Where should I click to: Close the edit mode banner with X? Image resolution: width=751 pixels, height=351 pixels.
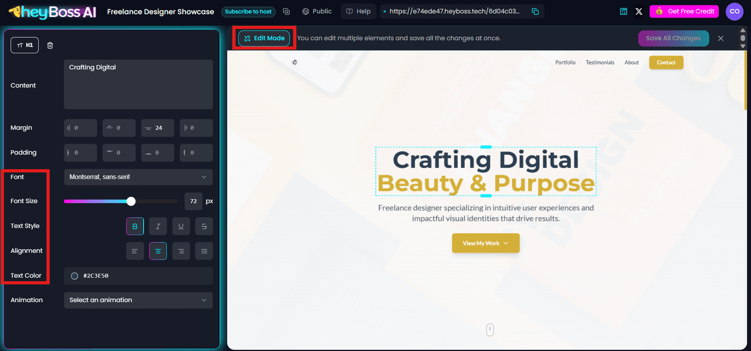[x=720, y=38]
